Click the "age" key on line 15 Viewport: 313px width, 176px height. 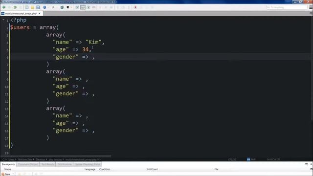[x=61, y=123]
